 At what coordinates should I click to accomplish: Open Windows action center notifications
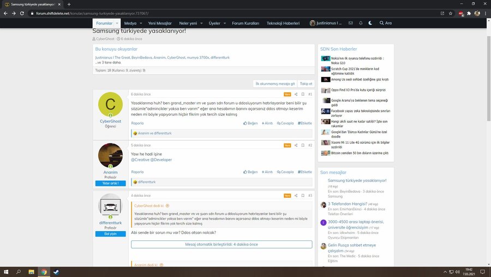pyautogui.click(x=483, y=272)
